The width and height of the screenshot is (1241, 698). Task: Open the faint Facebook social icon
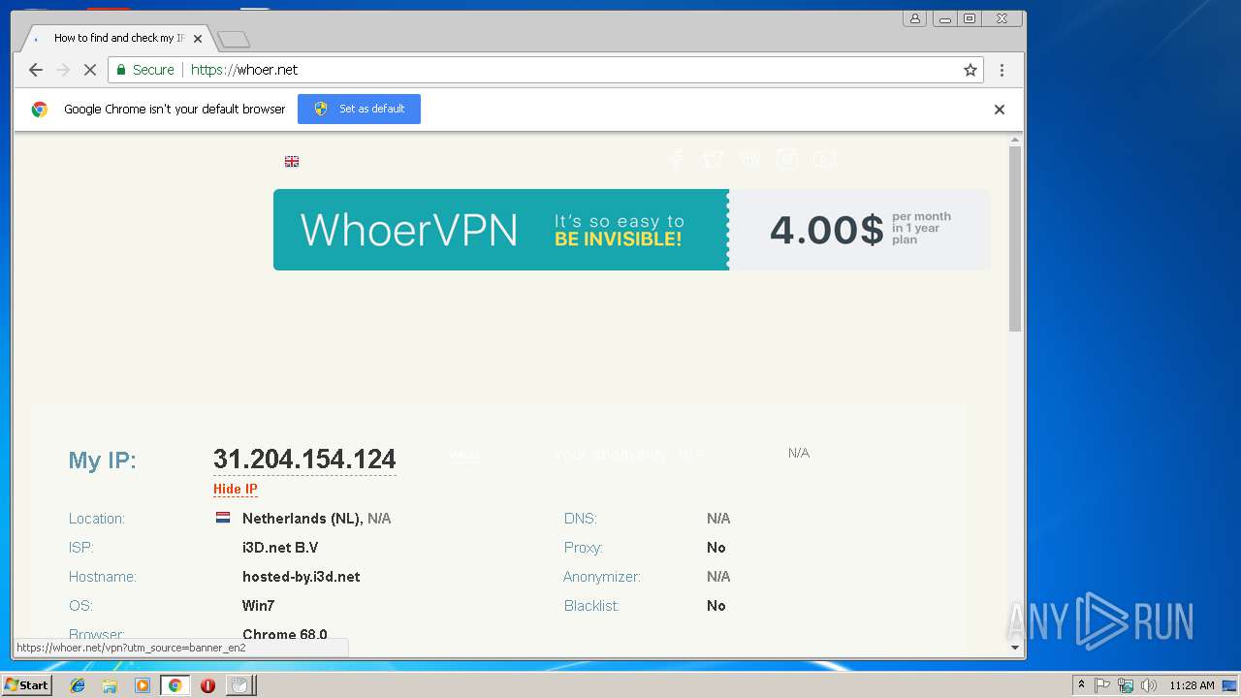tap(677, 160)
